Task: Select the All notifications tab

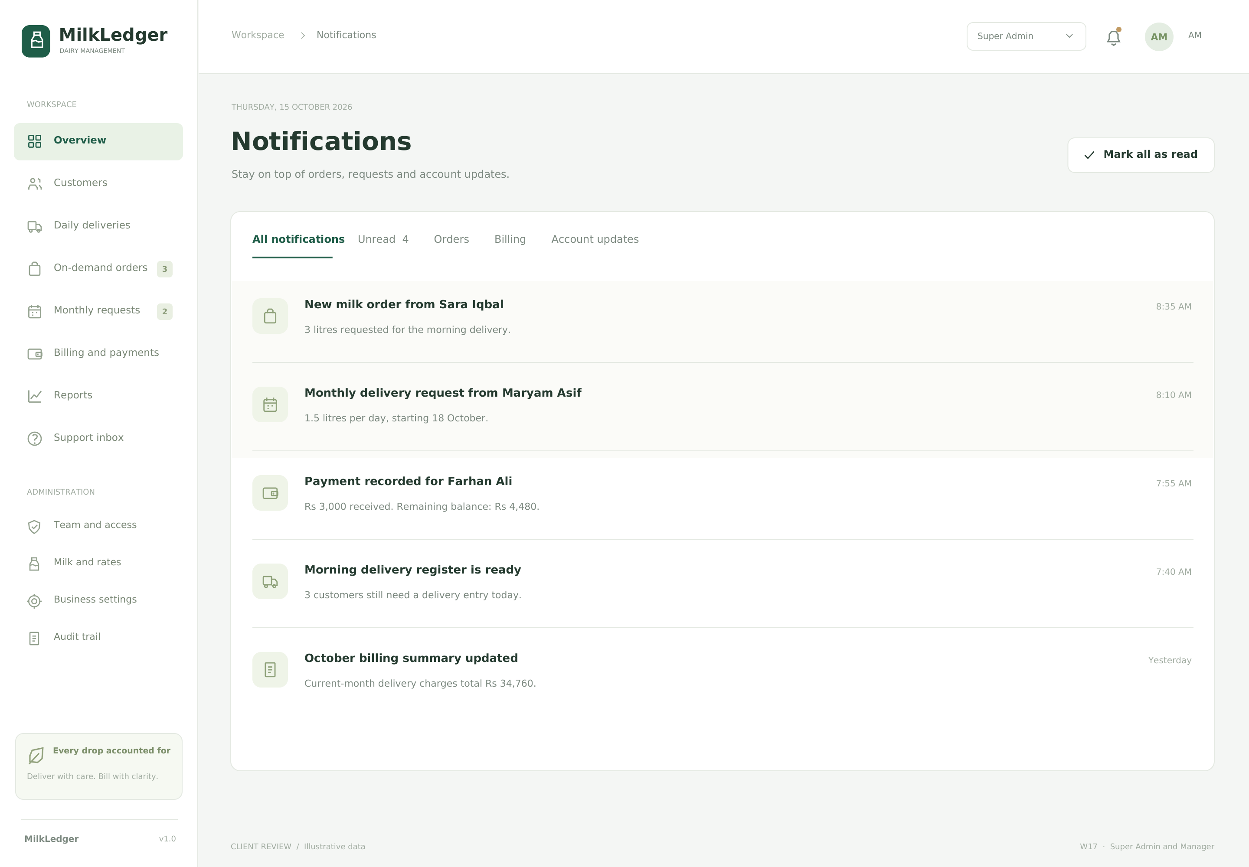Action: coord(298,240)
